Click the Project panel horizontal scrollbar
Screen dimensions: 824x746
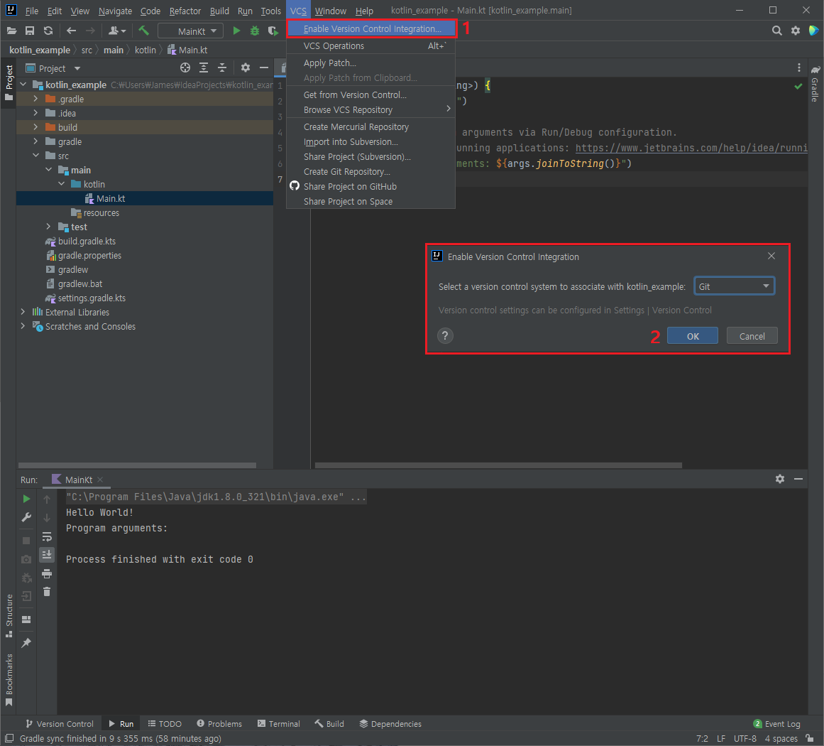[x=137, y=465]
